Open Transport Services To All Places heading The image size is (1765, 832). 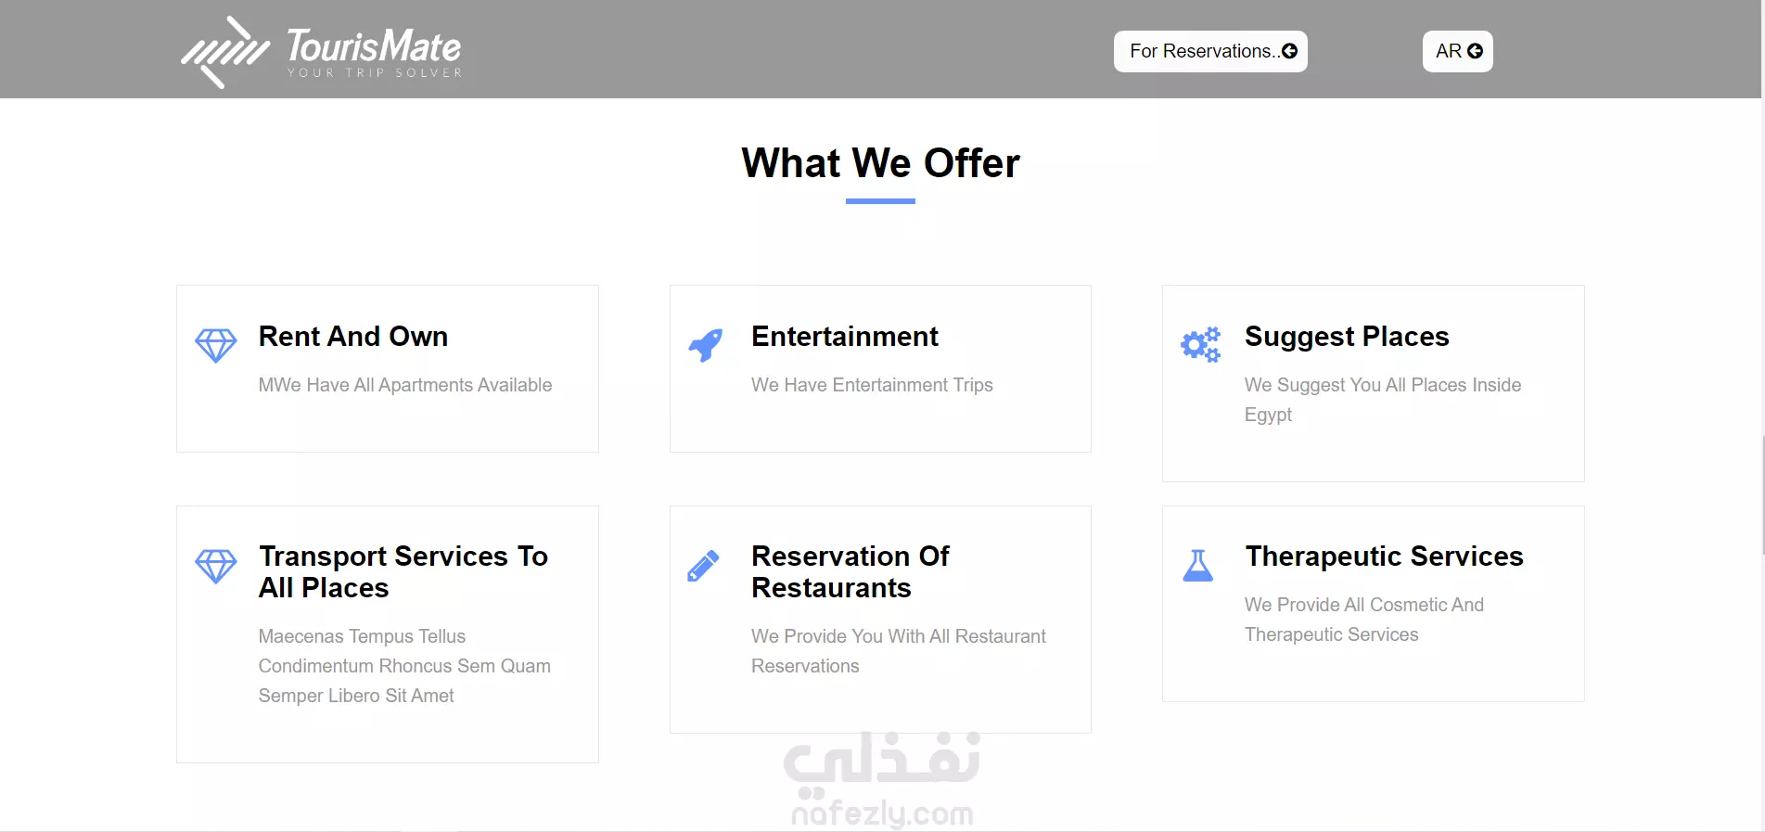(x=403, y=571)
